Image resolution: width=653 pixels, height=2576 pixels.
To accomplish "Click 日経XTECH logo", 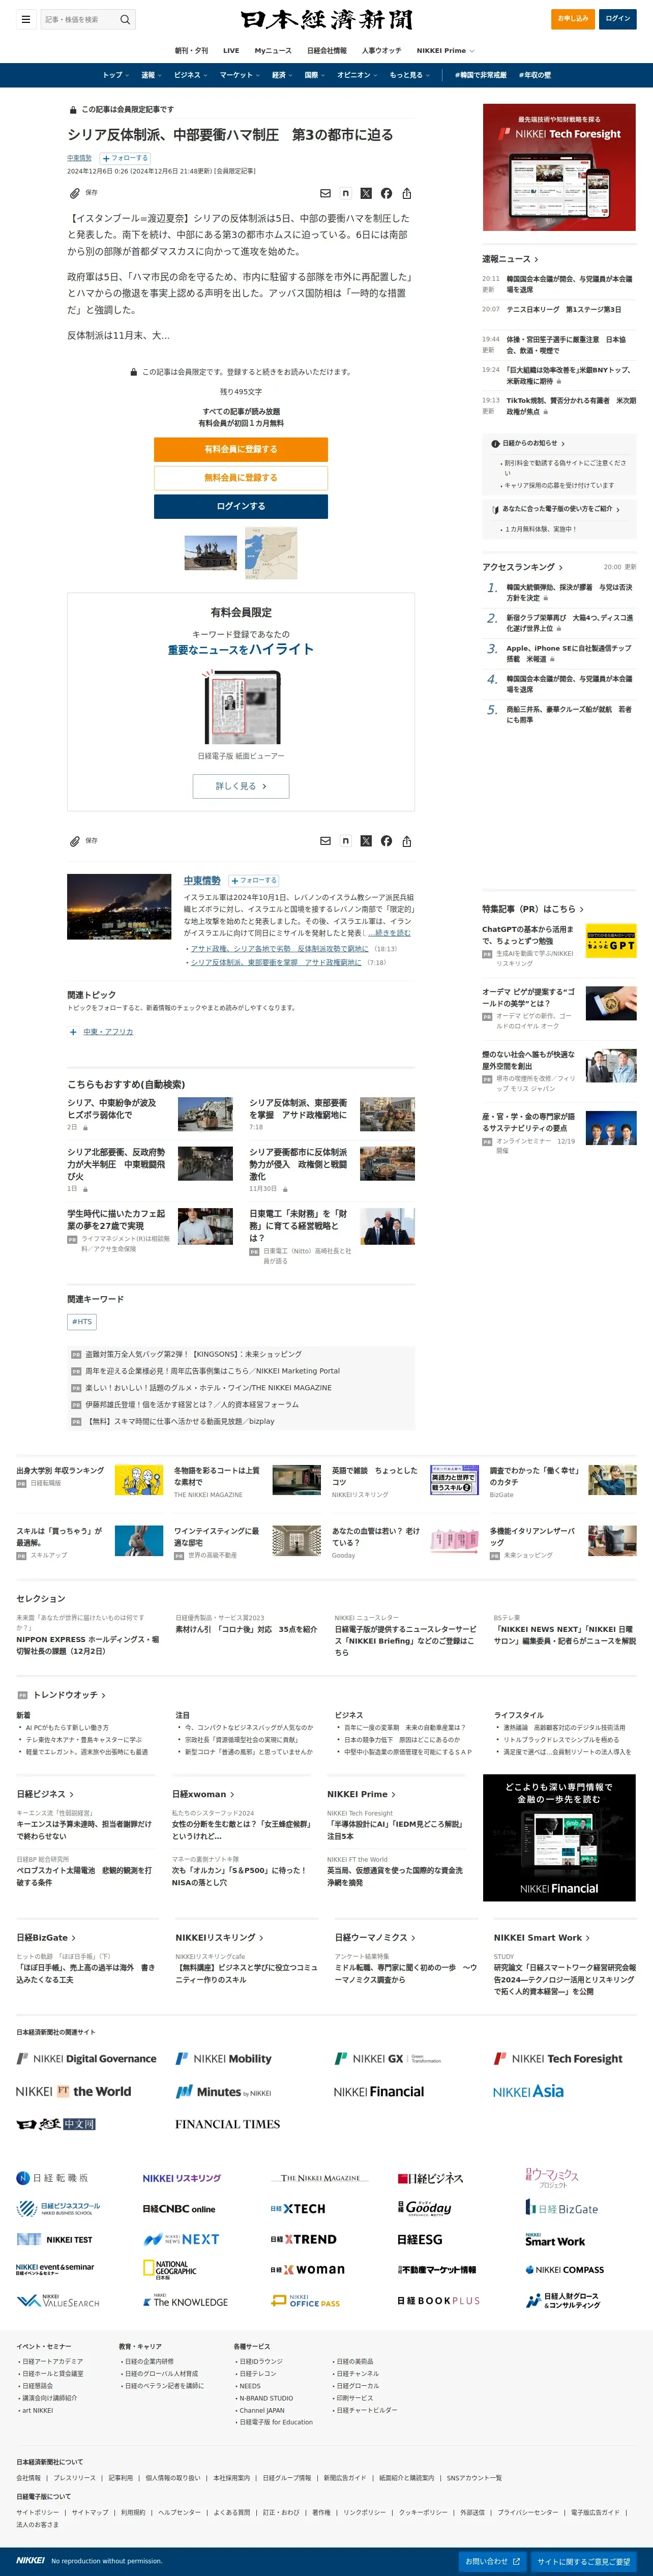I will (298, 2208).
